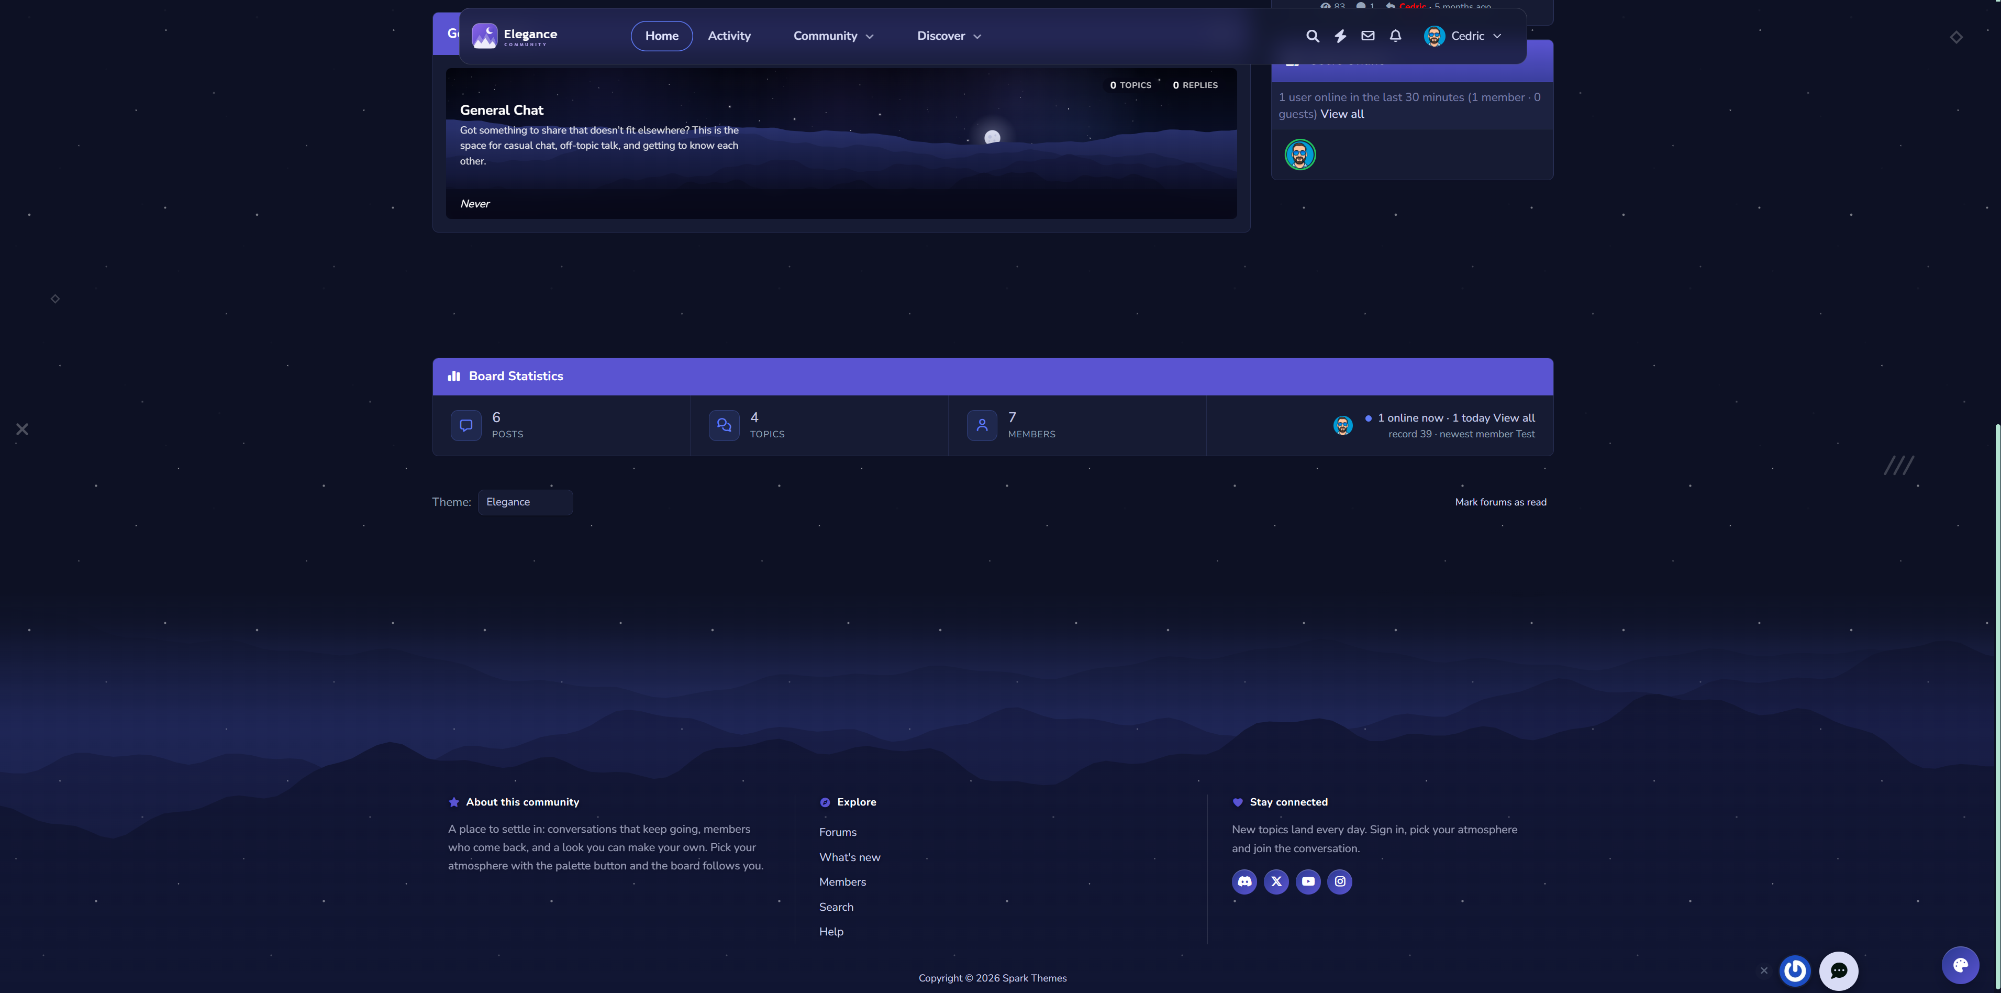This screenshot has width=2001, height=993.
Task: Click the Board Statistics bar chart icon
Action: tap(454, 376)
